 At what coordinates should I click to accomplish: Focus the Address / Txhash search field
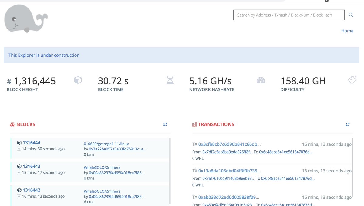point(289,15)
